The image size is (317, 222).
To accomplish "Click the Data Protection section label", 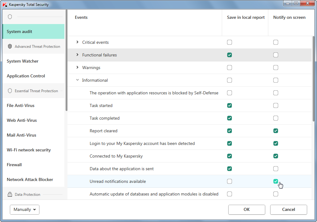I will (27, 195).
